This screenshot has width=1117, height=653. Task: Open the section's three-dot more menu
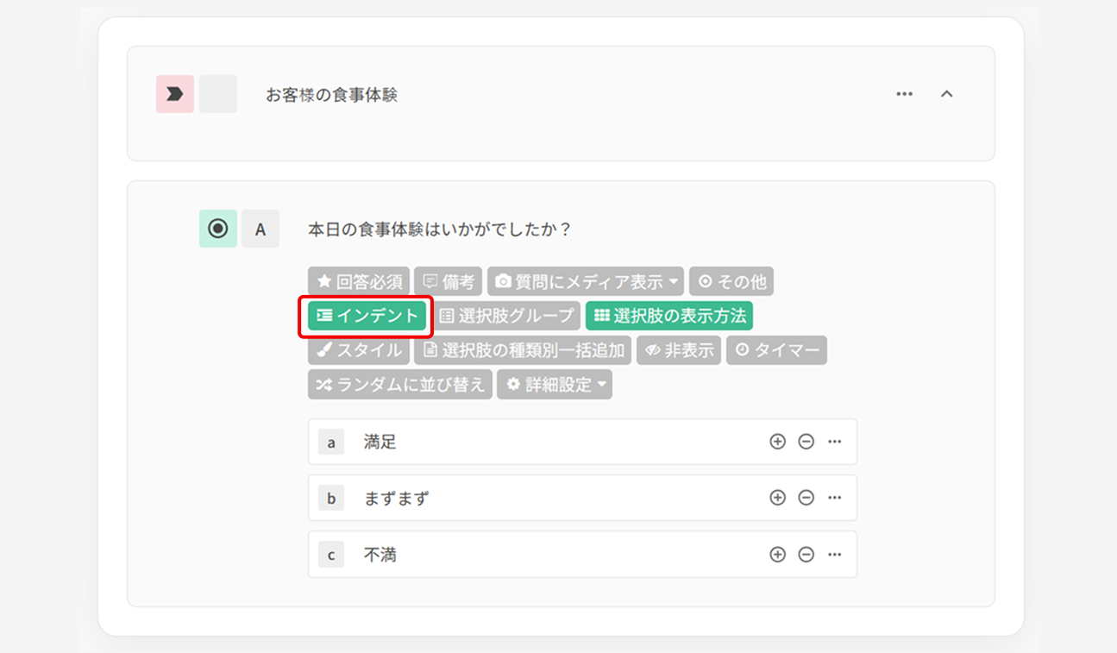click(x=904, y=94)
